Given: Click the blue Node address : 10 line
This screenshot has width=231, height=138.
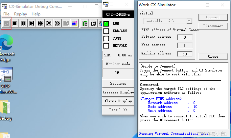Looking at the screenshot, I should click(173, 107).
